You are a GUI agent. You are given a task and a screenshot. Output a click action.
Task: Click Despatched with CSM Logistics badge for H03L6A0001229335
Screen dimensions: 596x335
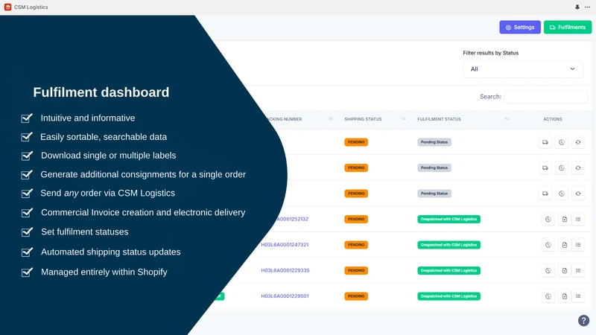(449, 270)
